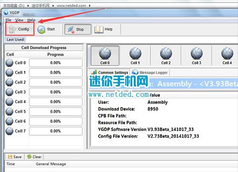Click the Cell 7 progress list icon
238x172 pixels.
pos(10,131)
